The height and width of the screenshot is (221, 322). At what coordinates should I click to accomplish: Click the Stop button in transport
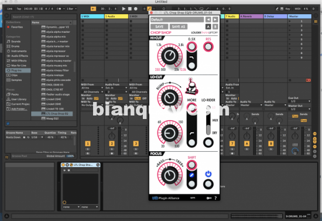point(130,9)
